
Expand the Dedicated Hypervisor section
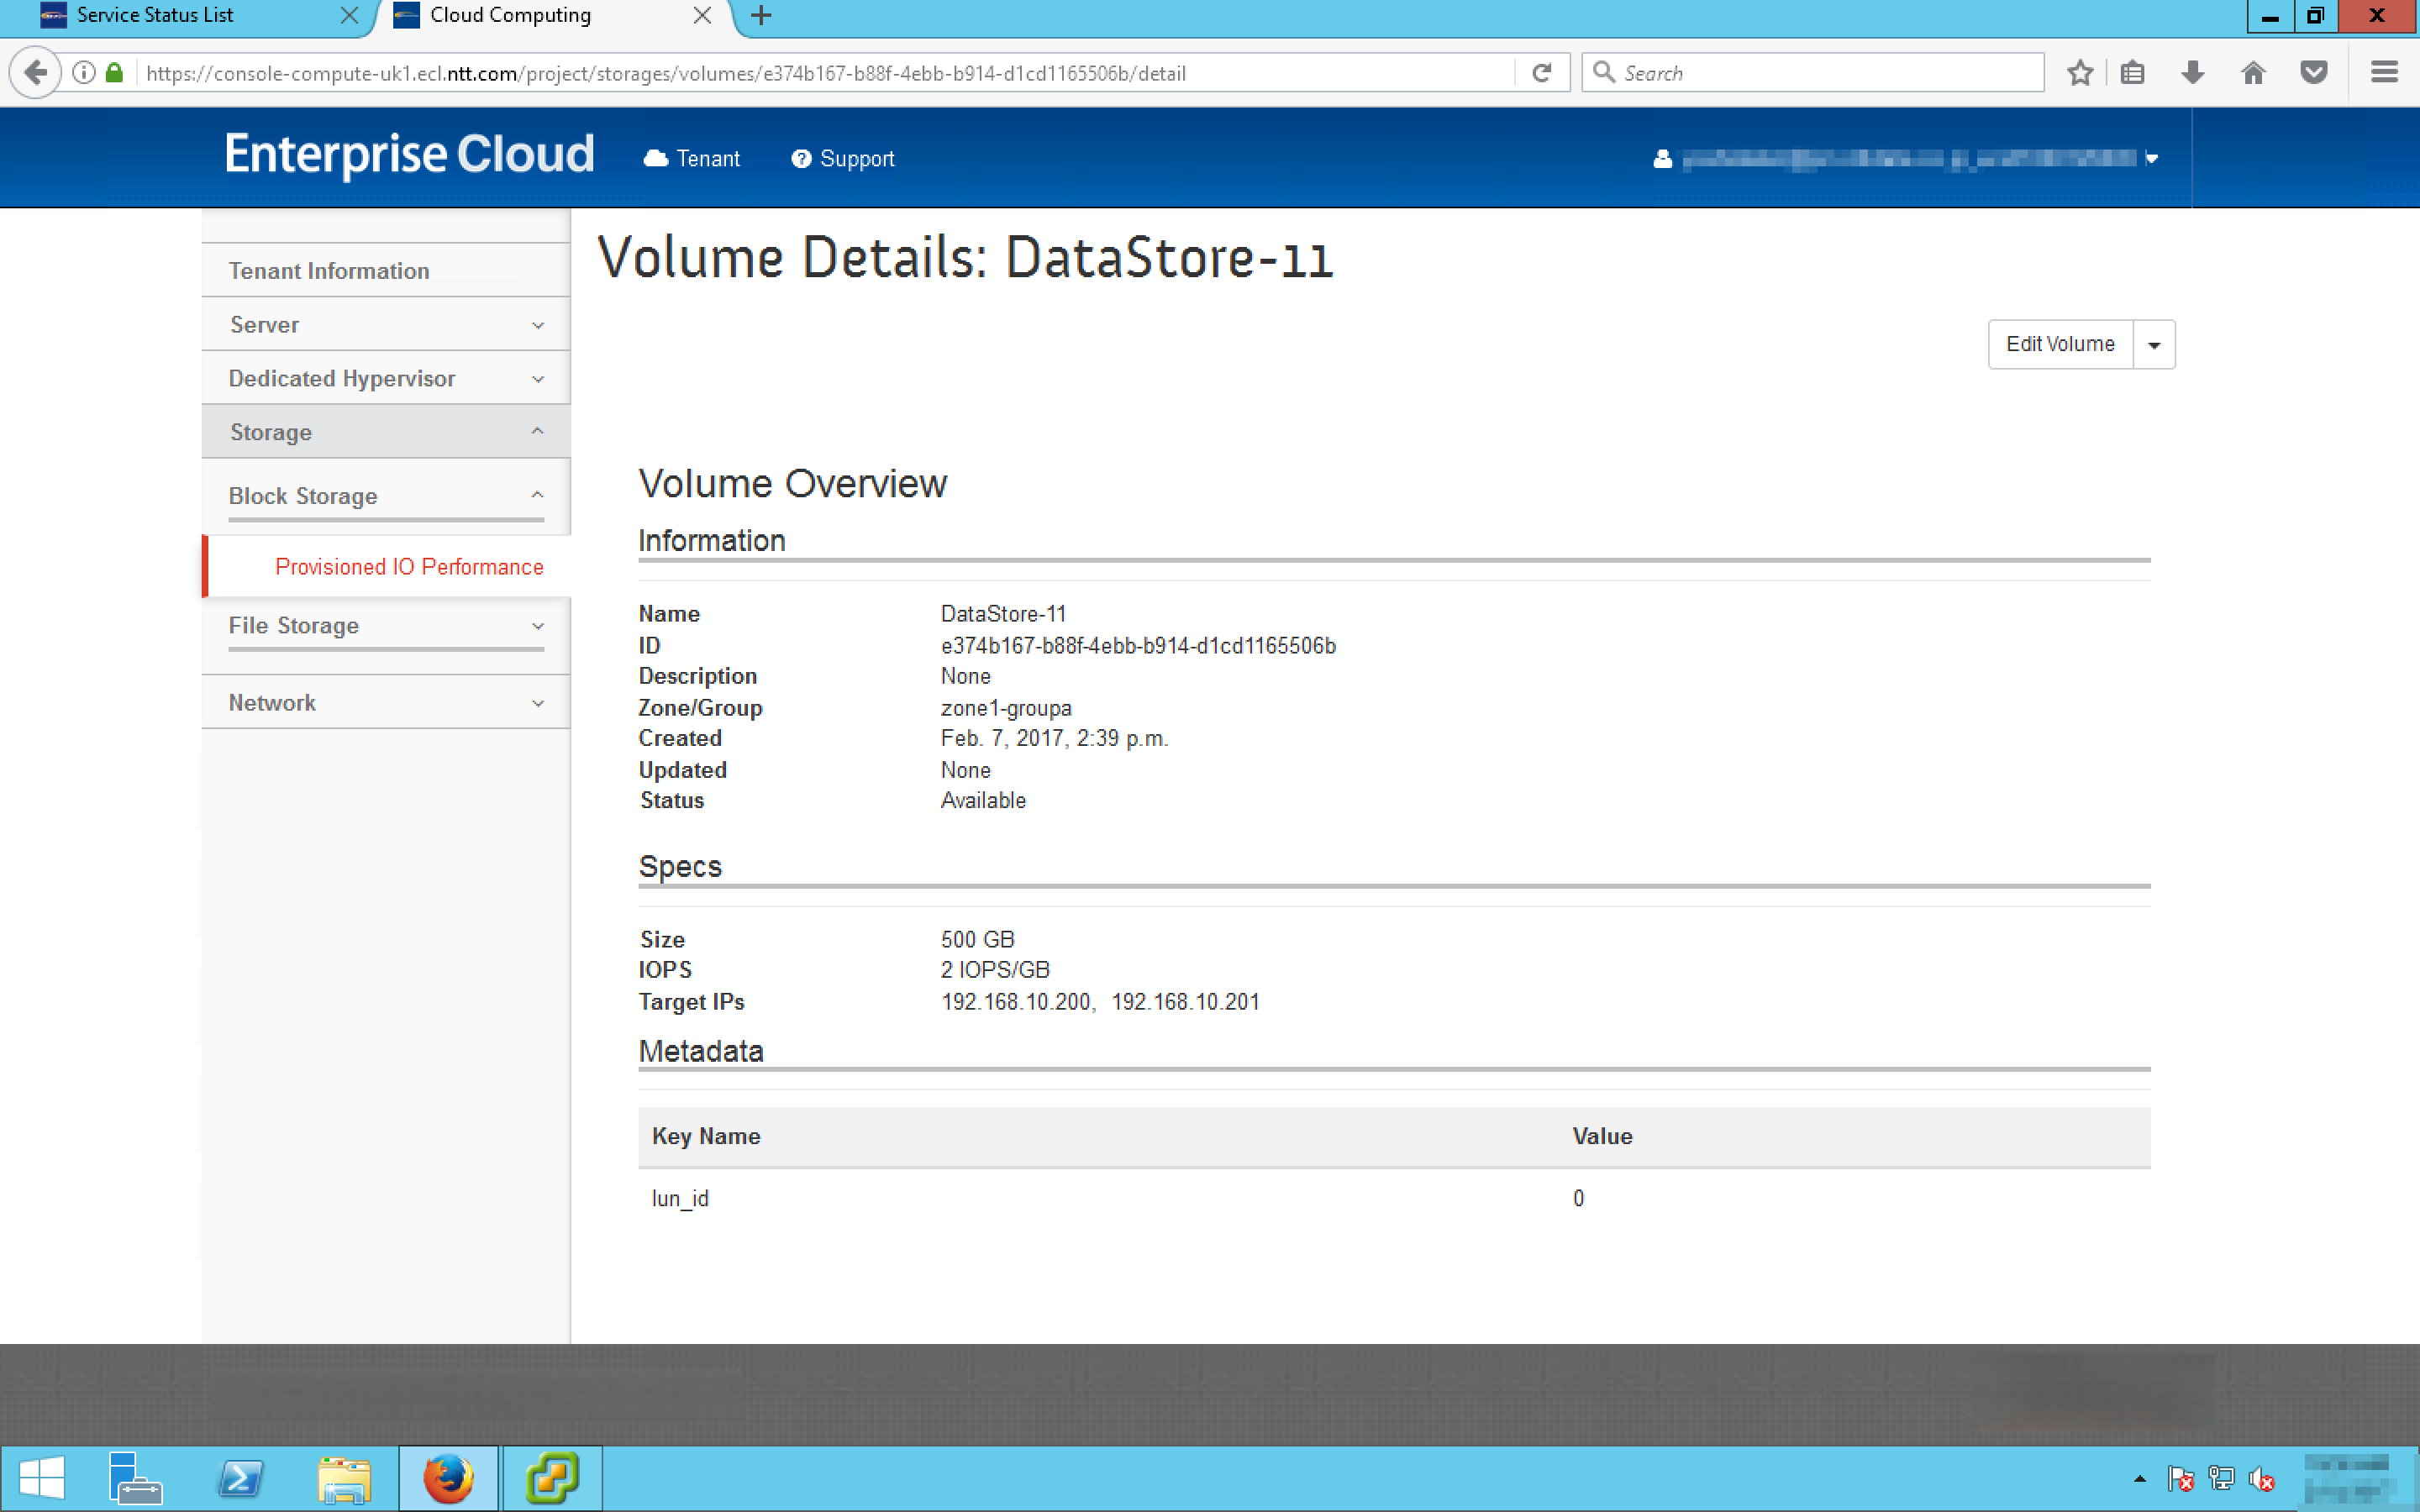coord(385,379)
